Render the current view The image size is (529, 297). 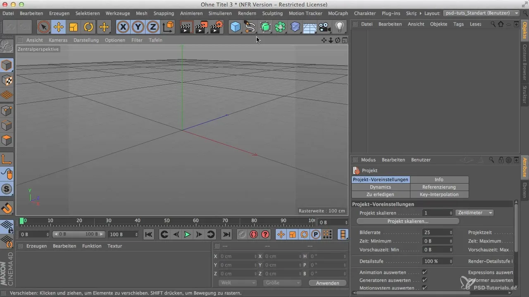tap(186, 27)
